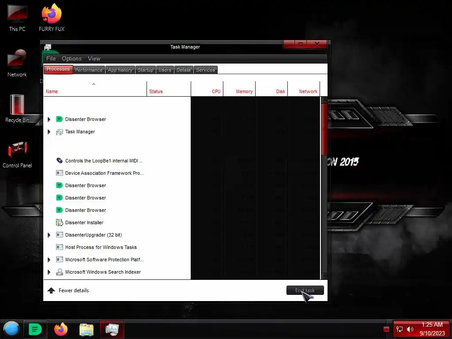
Task: Open File menu
Action: pyautogui.click(x=51, y=59)
